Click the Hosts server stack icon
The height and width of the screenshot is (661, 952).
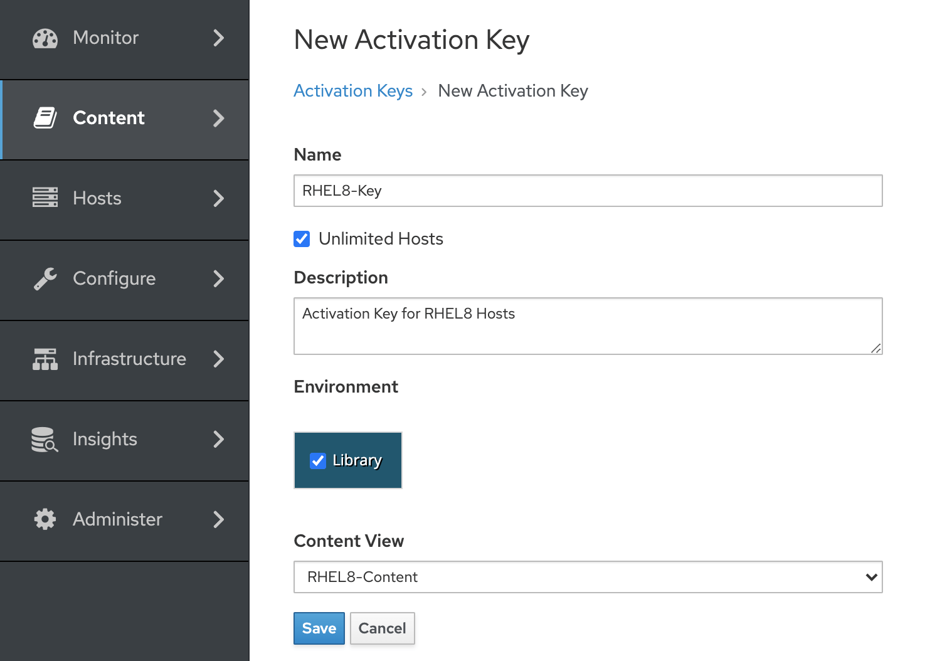point(45,198)
